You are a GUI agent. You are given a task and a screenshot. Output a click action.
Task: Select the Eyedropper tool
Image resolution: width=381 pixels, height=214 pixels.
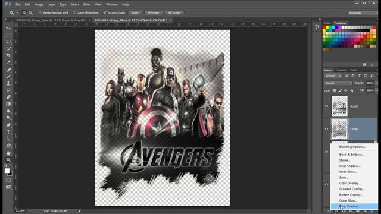pyautogui.click(x=8, y=62)
